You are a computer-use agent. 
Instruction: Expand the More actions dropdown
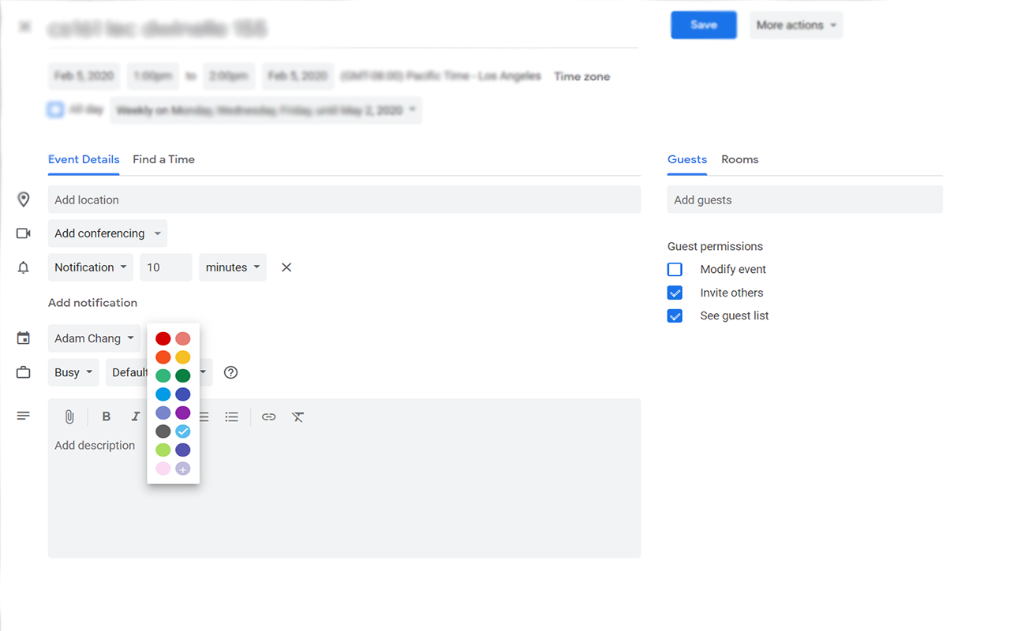pos(796,25)
